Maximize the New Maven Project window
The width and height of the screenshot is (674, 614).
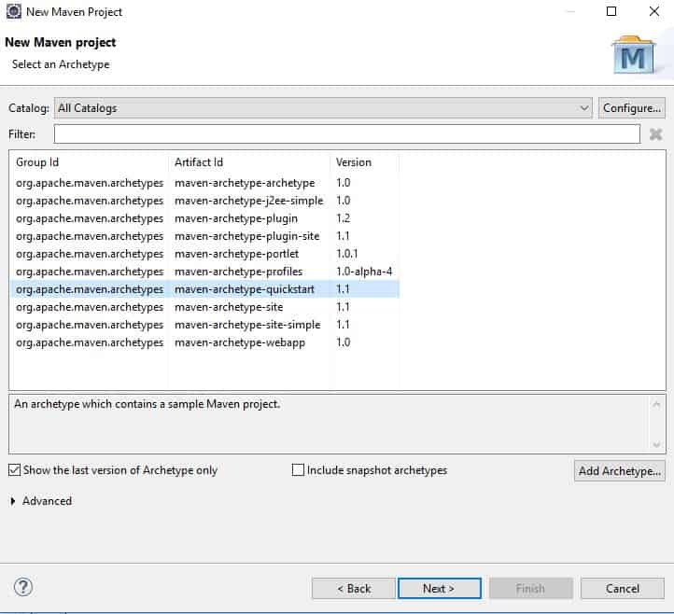click(x=611, y=11)
